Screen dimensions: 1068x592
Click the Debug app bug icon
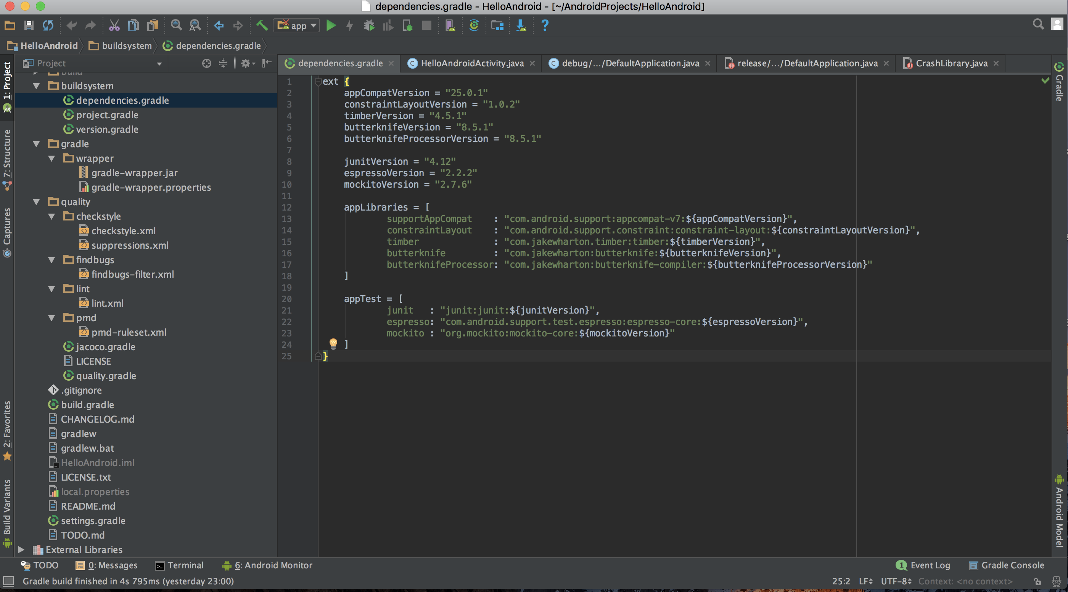369,26
